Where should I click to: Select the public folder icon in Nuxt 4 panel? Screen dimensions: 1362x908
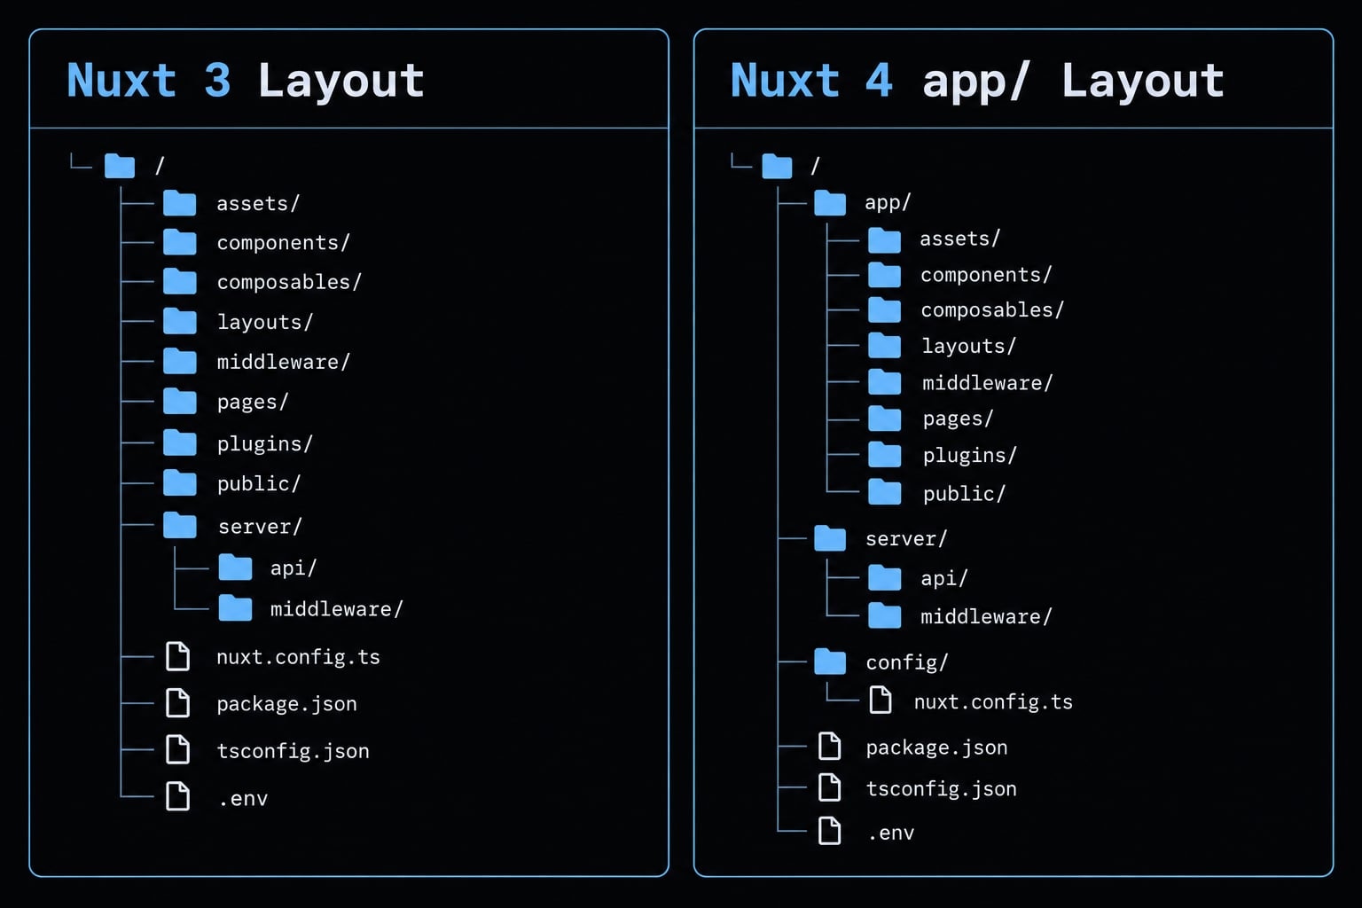point(884,492)
